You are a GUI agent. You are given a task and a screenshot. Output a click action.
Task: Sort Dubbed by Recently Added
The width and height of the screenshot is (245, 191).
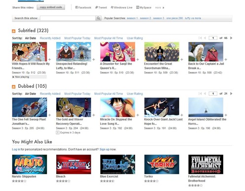click(50, 94)
